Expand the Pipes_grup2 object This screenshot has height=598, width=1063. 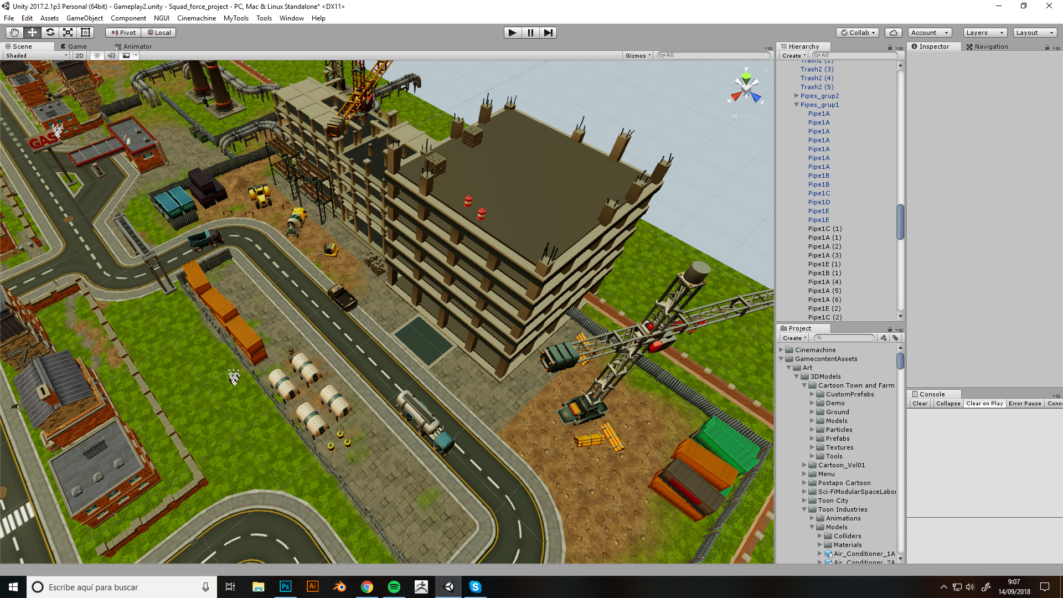tap(797, 96)
